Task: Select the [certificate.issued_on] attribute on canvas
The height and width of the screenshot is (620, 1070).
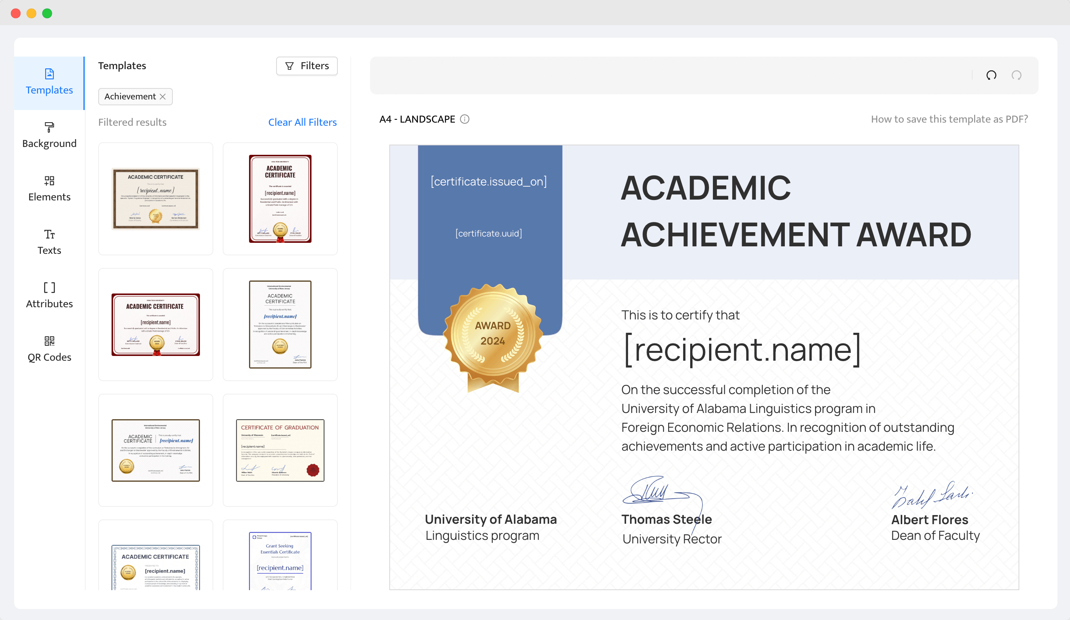Action: pyautogui.click(x=489, y=182)
